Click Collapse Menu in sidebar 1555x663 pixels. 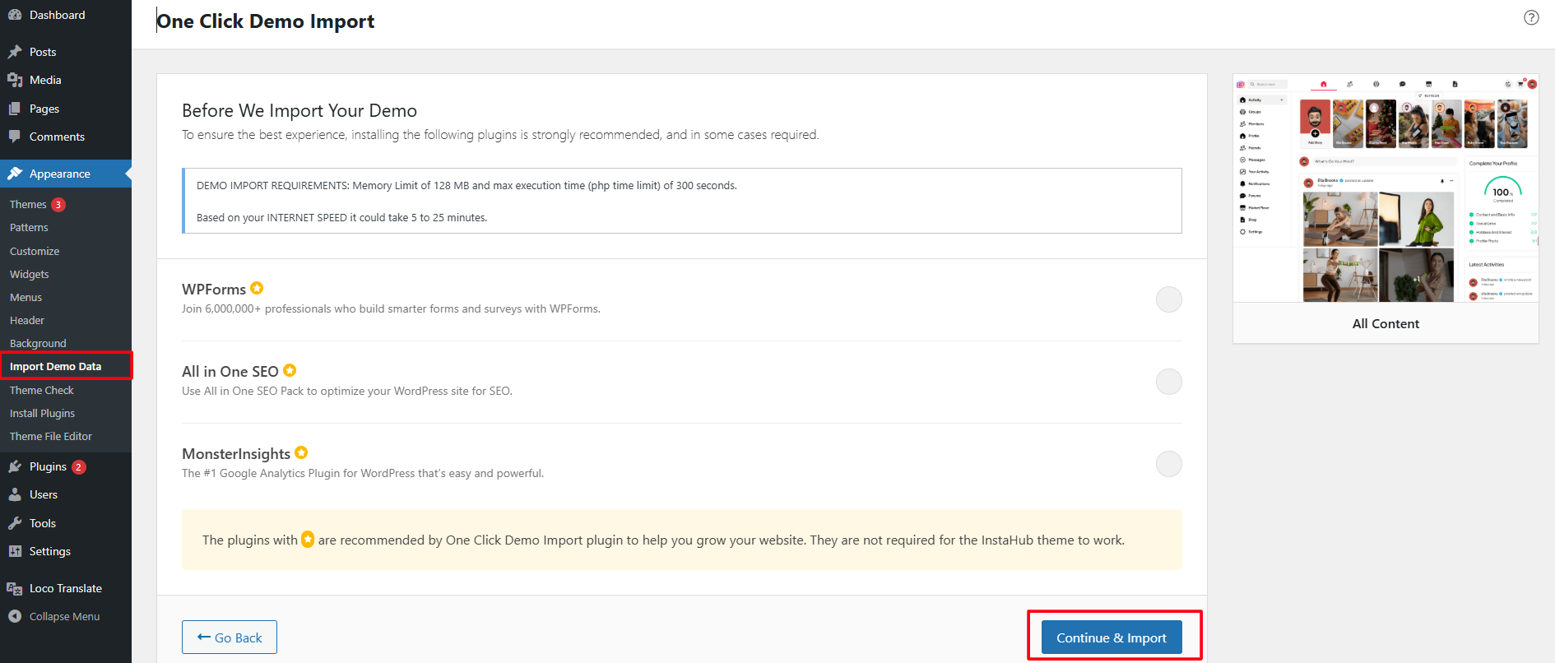tap(66, 616)
